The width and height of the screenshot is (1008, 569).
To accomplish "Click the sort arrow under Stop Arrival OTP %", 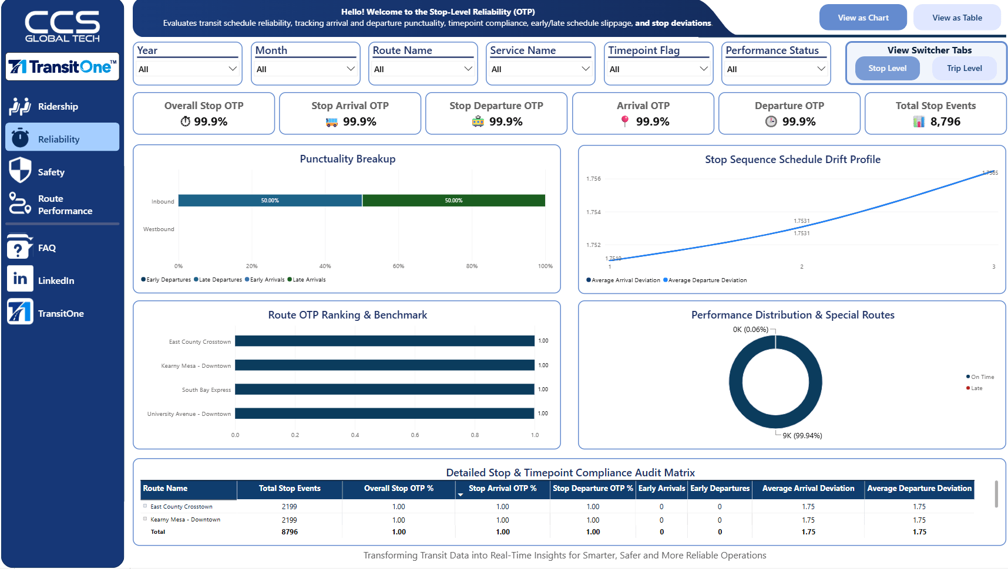I will [461, 495].
